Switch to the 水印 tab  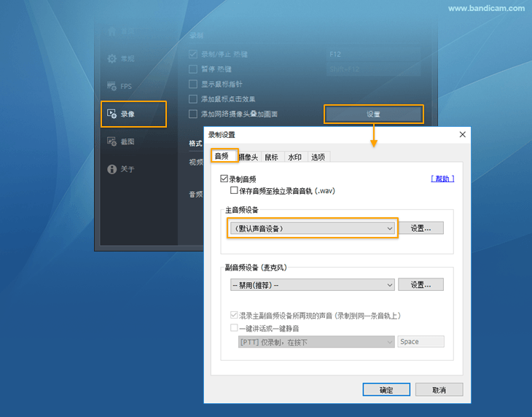coord(295,157)
